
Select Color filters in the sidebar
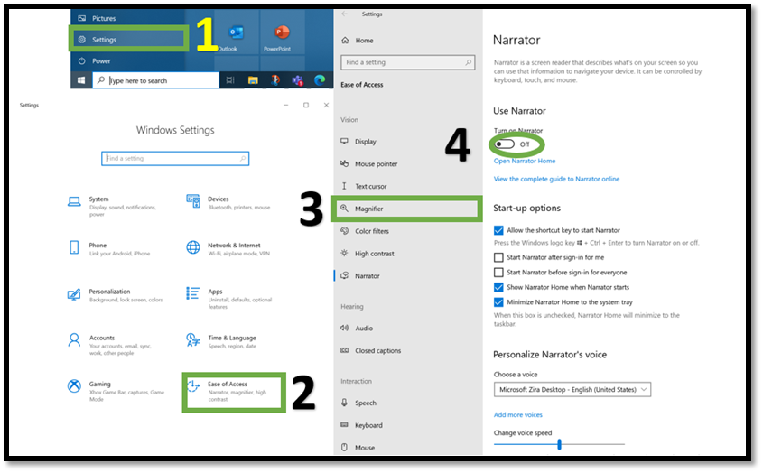[x=371, y=231]
